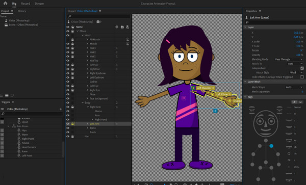Open the Blending Mode dropdown
This screenshot has height=185, width=306.
(x=289, y=59)
